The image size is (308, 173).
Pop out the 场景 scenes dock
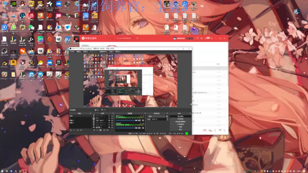pos(90,113)
